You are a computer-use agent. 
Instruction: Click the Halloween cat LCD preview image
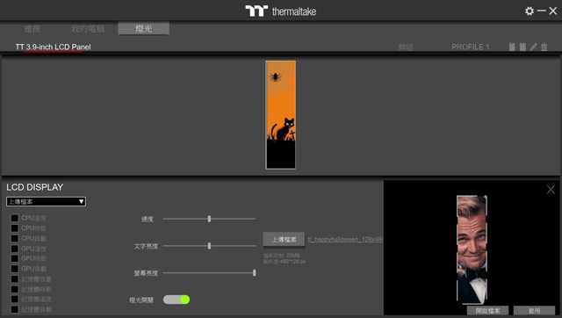pos(281,115)
